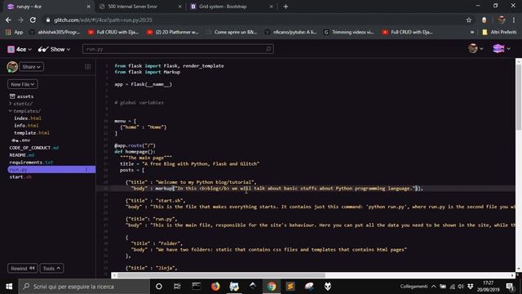Close the Grid system Bootstrap tab
This screenshot has height=294, width=522.
[272, 7]
